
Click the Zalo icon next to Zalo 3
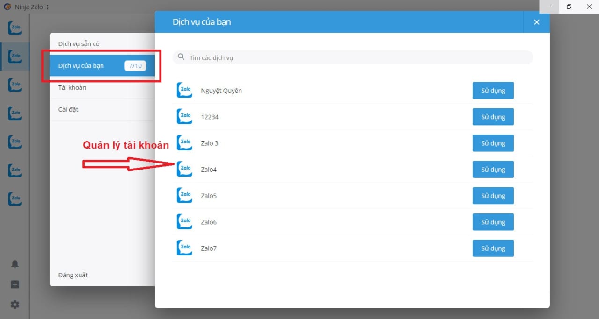tap(184, 143)
